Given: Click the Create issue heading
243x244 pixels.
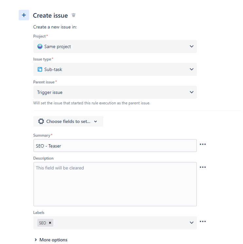Looking at the screenshot, I should coord(50,15).
